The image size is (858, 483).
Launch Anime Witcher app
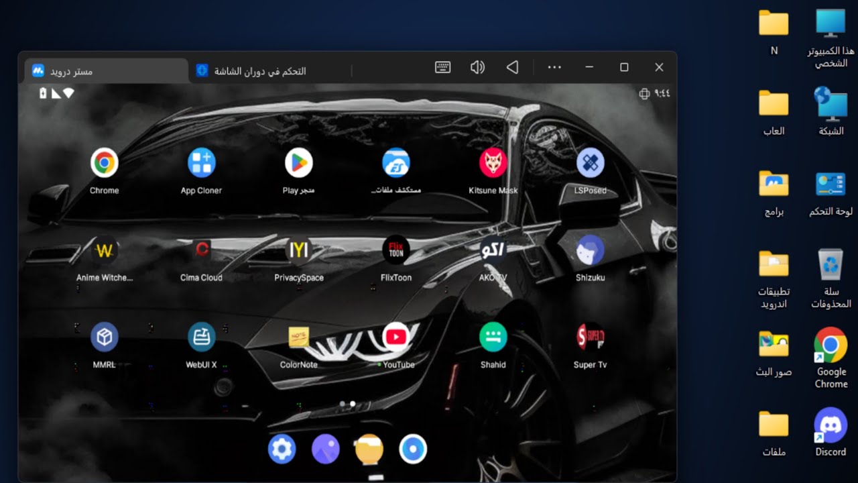(x=105, y=250)
